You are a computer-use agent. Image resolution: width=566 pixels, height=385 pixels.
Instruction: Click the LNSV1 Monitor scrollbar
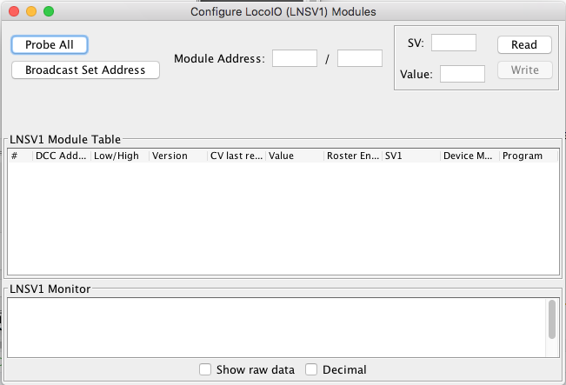click(x=552, y=319)
